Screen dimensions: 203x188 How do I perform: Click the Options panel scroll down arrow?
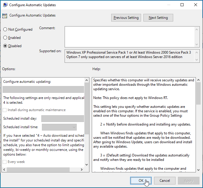(x=86, y=164)
